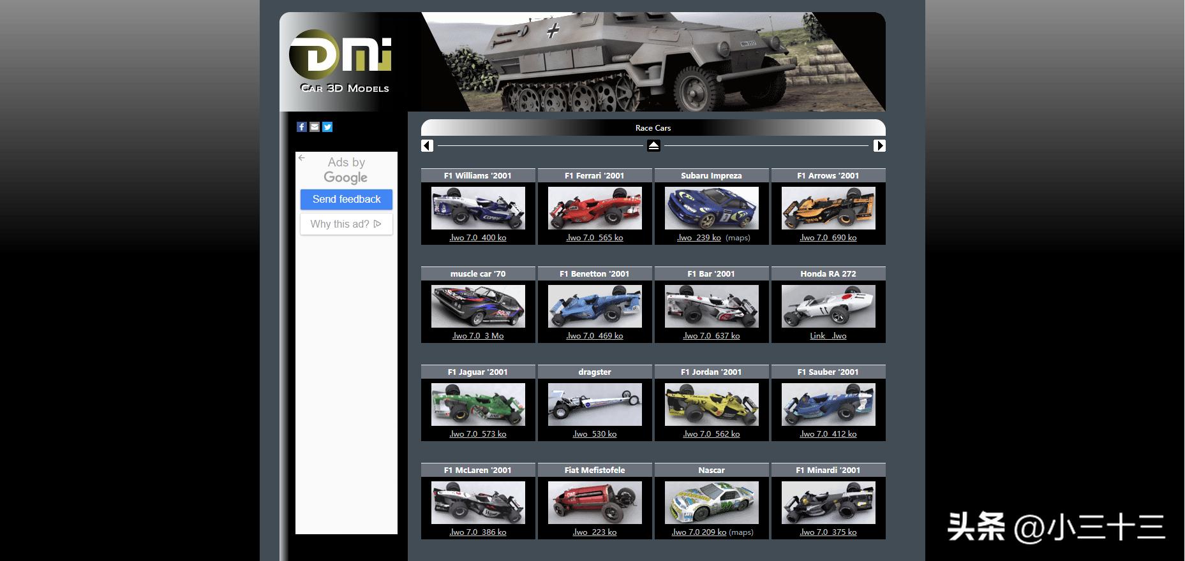Select the F1 Ferrari '2001 thumbnail image
Viewport: 1185px width, 561px height.
pyautogui.click(x=595, y=208)
